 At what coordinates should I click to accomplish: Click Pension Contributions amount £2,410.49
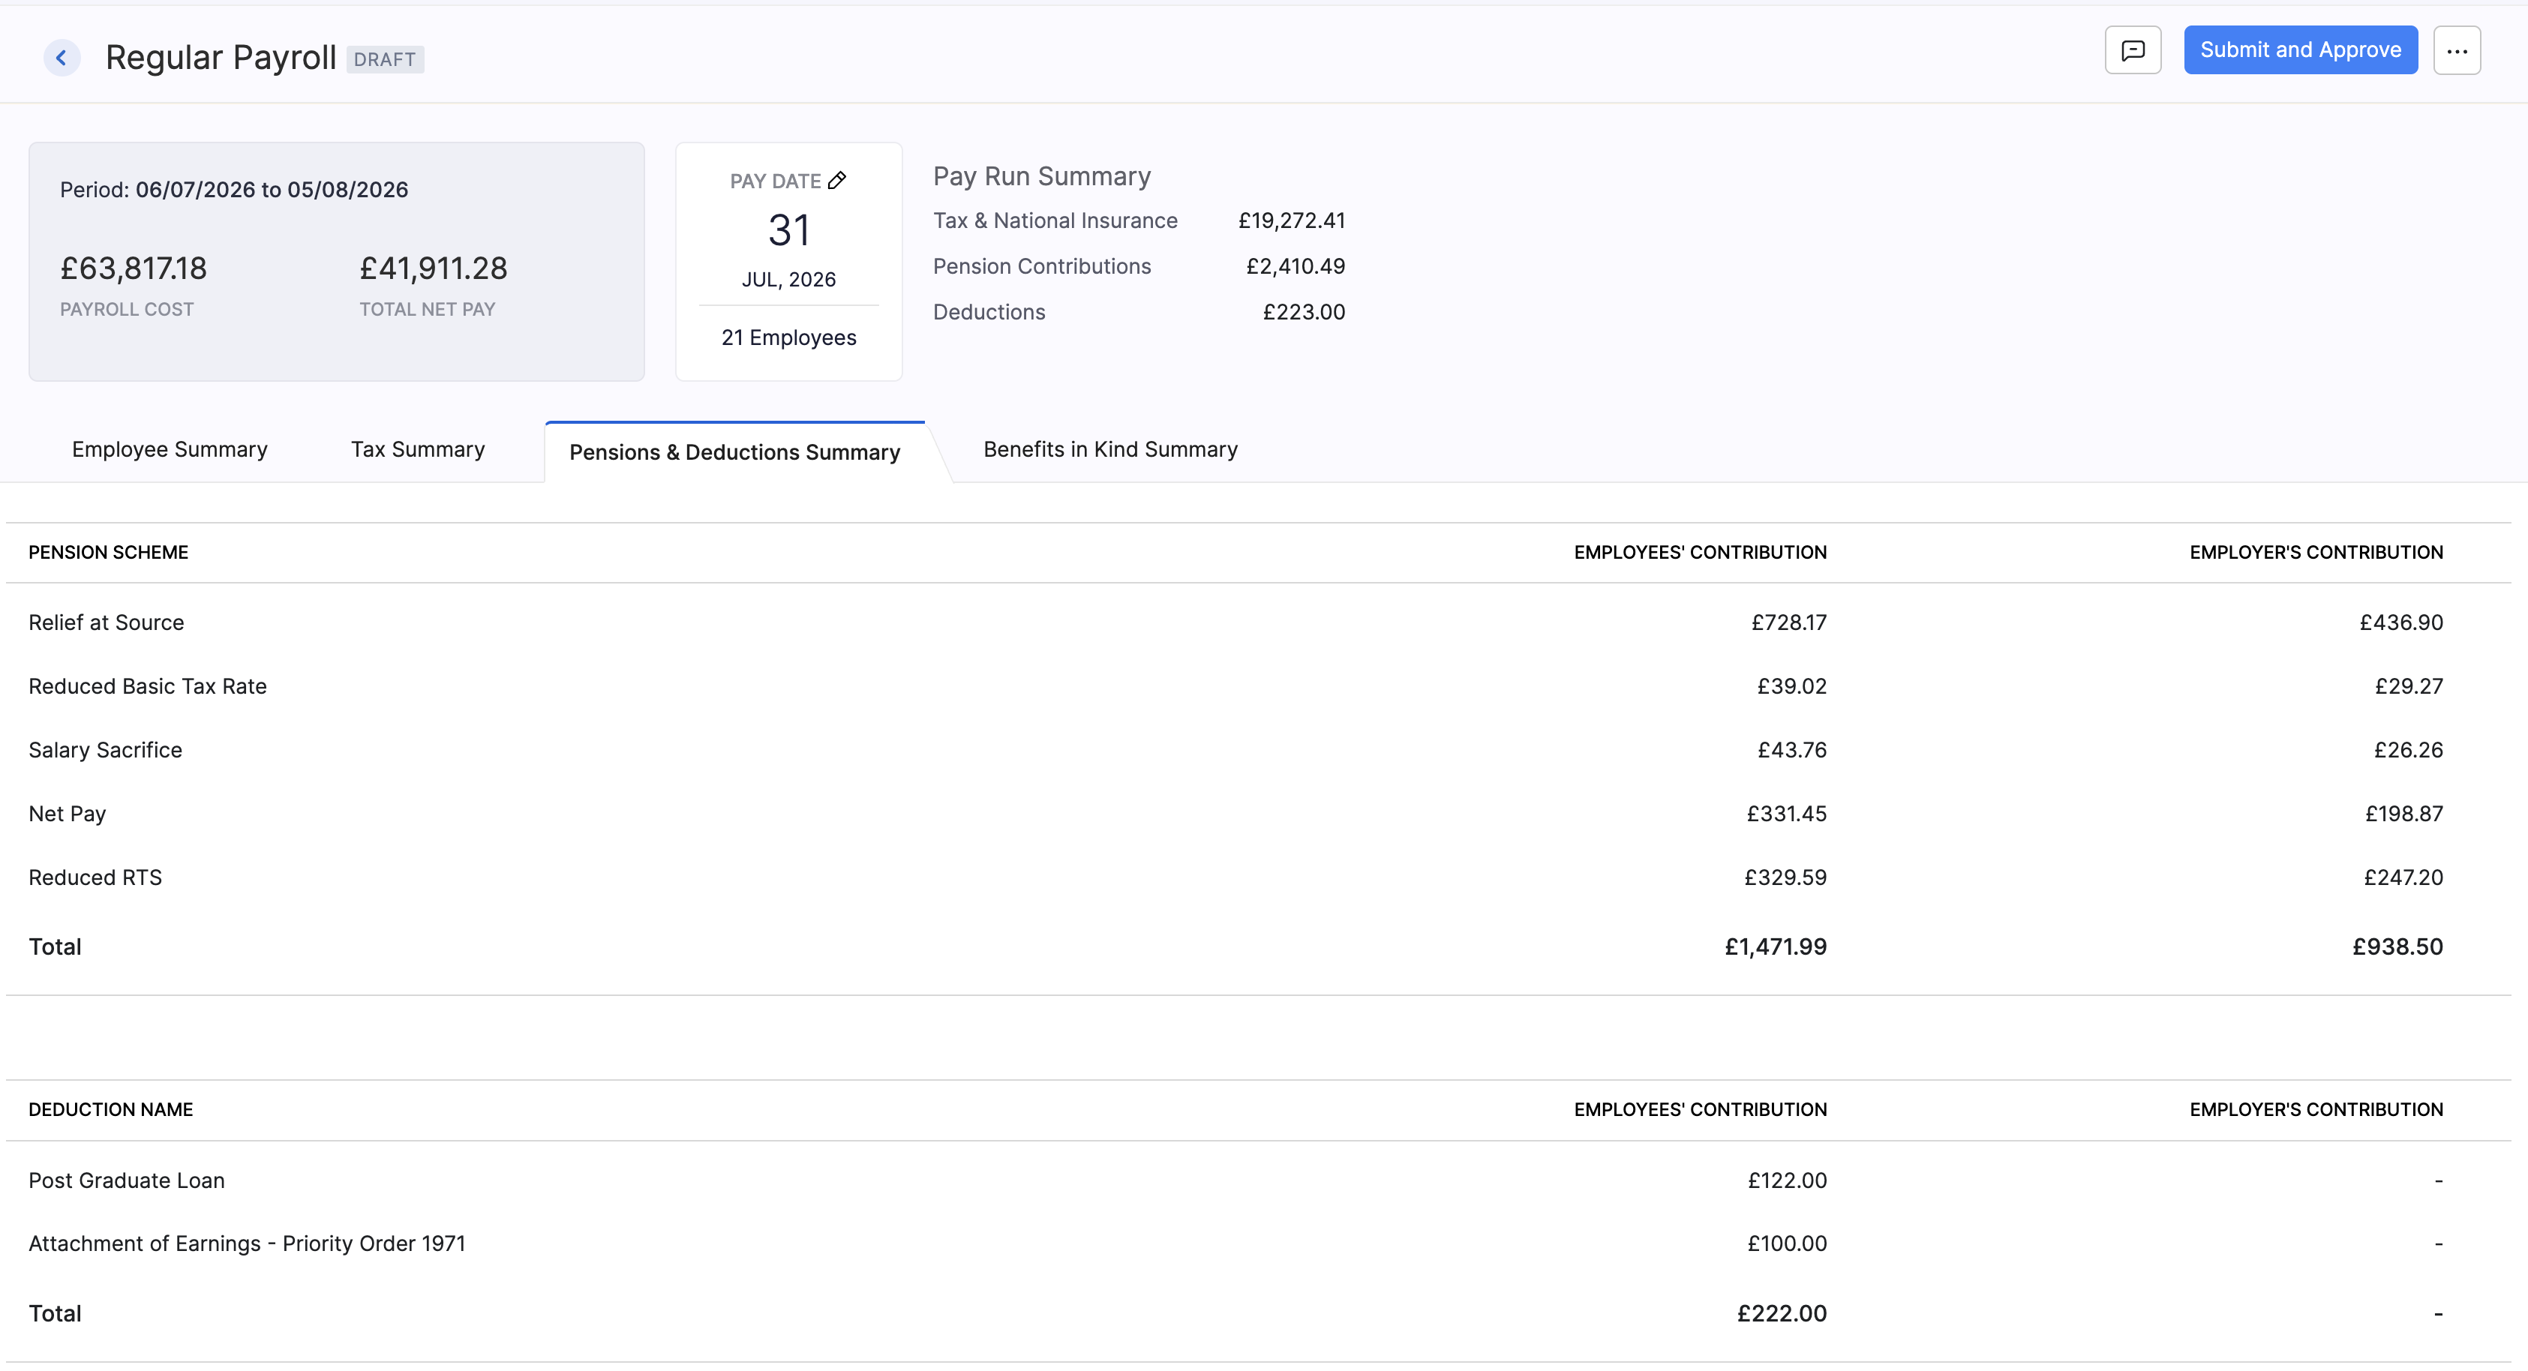(1296, 267)
